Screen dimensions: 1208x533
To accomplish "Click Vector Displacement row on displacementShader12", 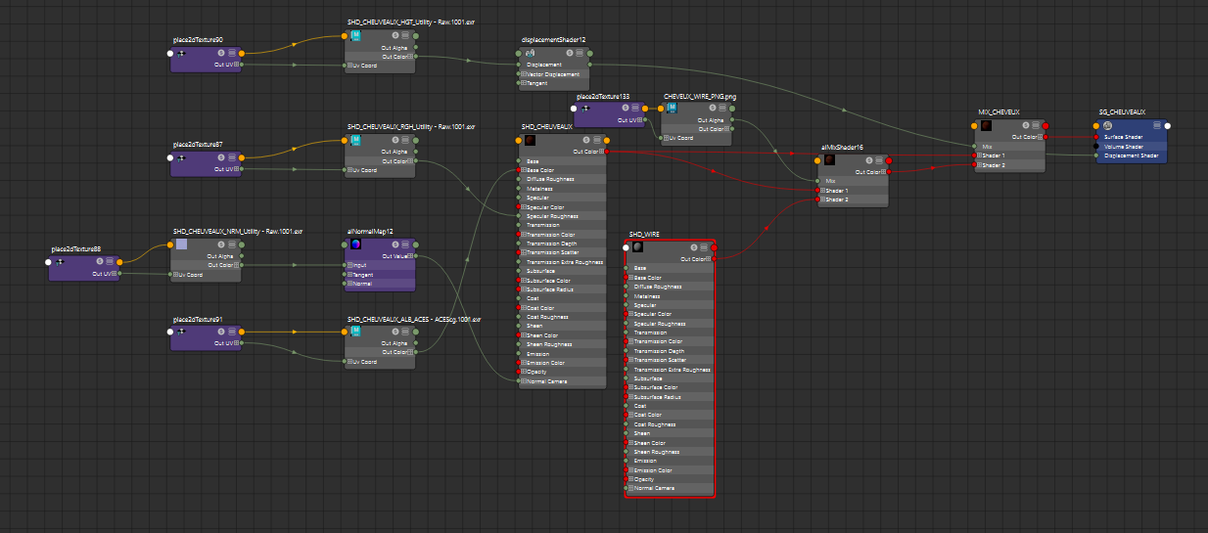I will (x=553, y=74).
